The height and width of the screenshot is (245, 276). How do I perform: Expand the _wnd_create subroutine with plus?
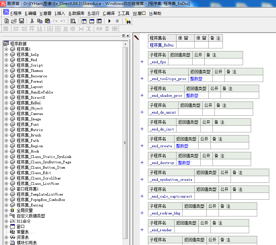coord(142,146)
